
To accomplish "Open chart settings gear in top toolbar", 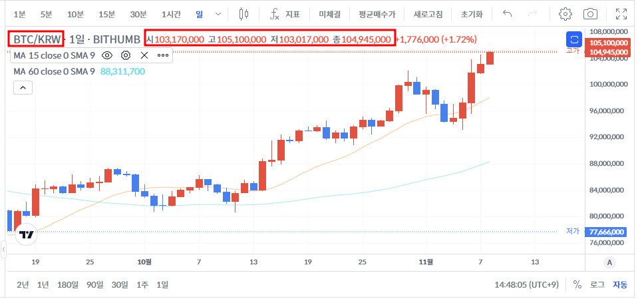I will pos(565,14).
